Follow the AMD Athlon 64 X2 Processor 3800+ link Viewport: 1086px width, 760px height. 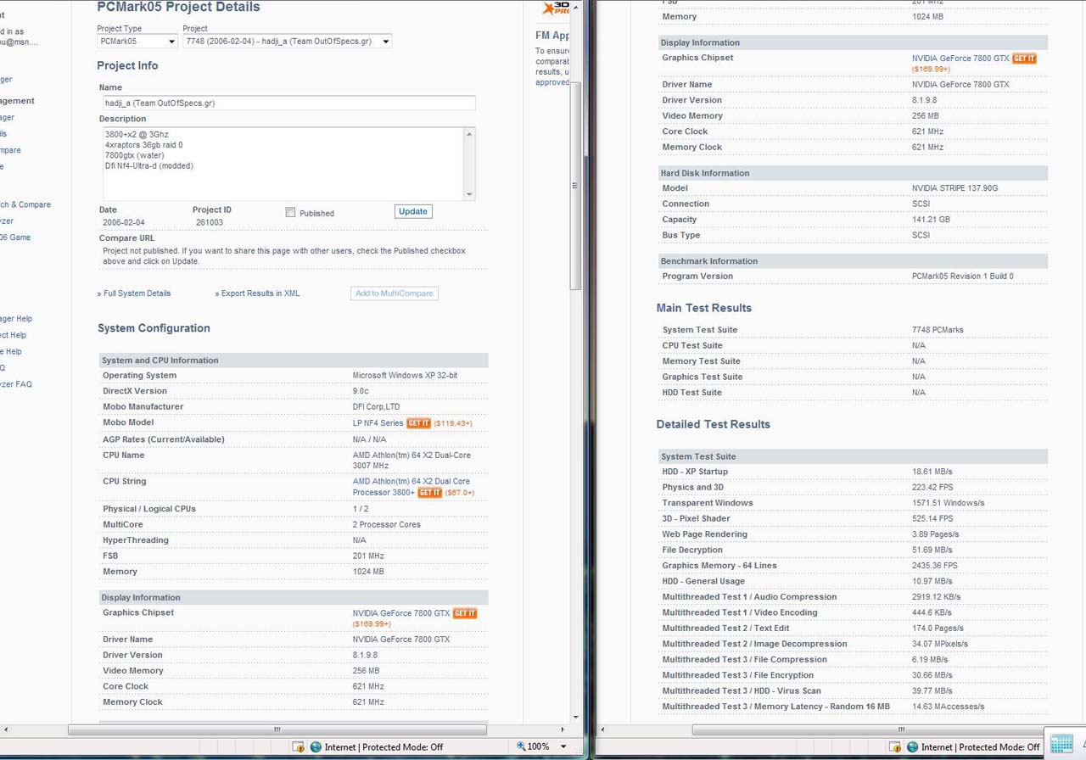(x=411, y=487)
